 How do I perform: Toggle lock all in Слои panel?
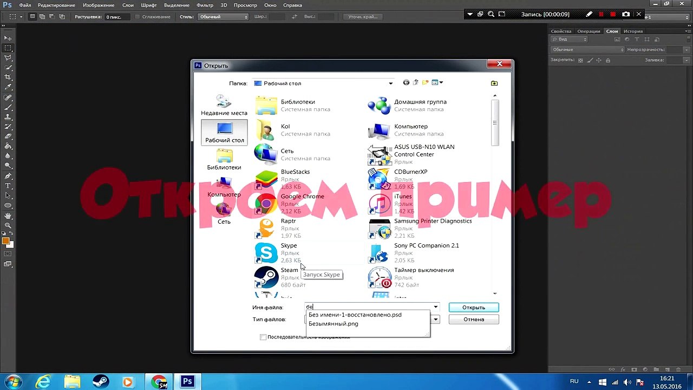point(607,60)
